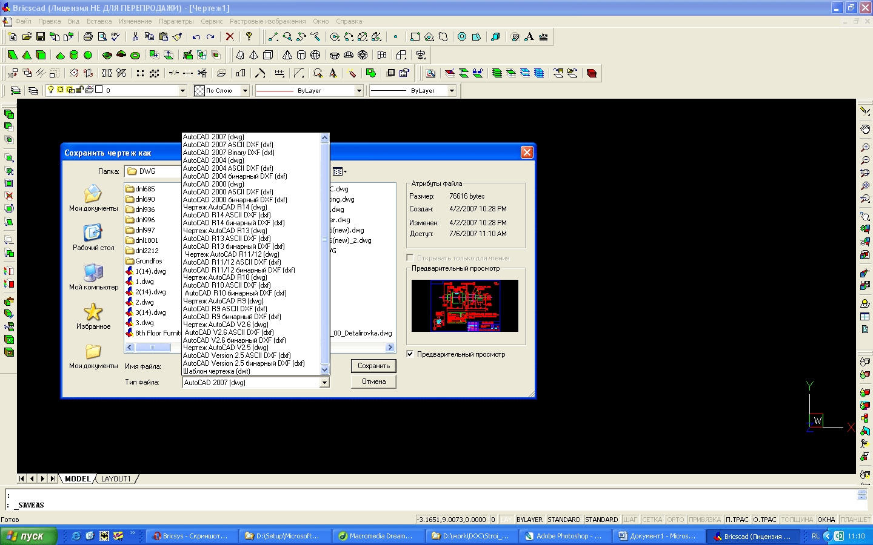
Task: Click the drawing preview thumbnail
Action: point(464,305)
